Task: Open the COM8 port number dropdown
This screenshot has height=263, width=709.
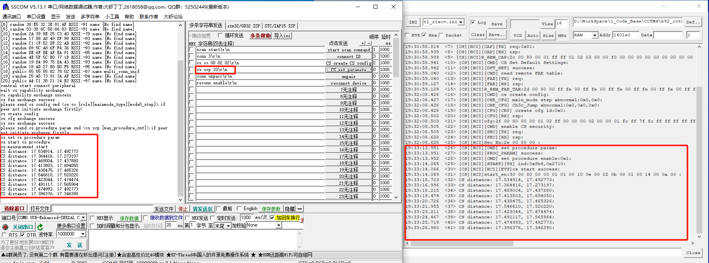Action: click(x=83, y=218)
